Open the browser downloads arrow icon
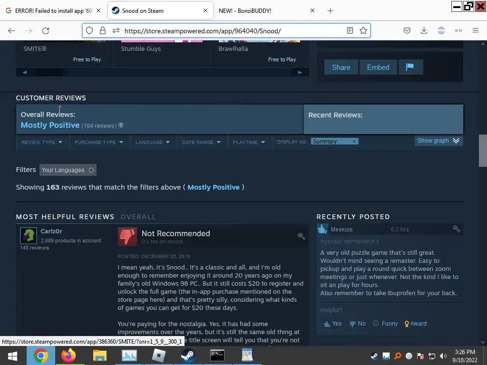 tap(424, 30)
